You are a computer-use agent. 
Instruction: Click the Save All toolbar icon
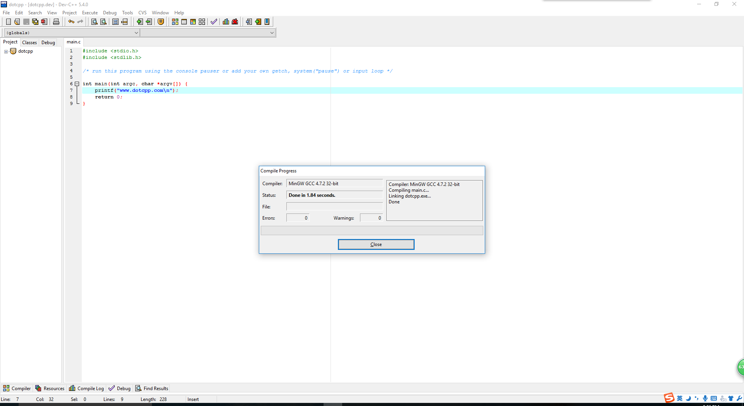point(35,22)
